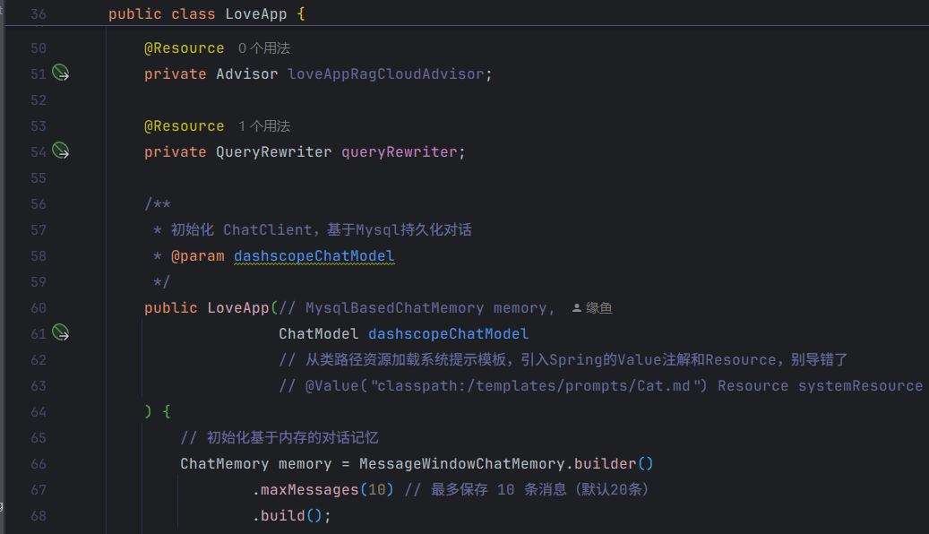Open the "0 个用法" usages hint
The height and width of the screenshot is (534, 929).
click(x=264, y=48)
